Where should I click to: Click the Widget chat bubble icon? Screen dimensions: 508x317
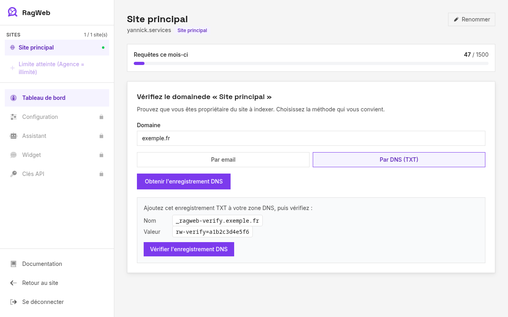pos(13,155)
